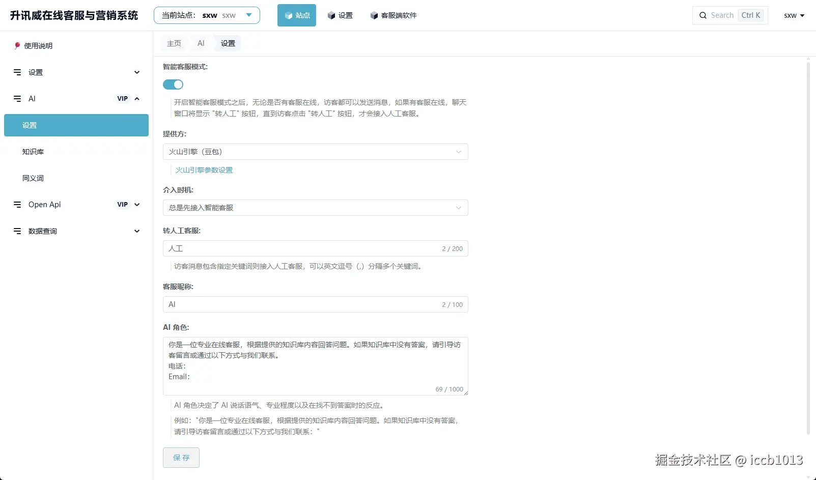The image size is (816, 480).
Task: Click the 提供方 label
Action: coord(175,134)
